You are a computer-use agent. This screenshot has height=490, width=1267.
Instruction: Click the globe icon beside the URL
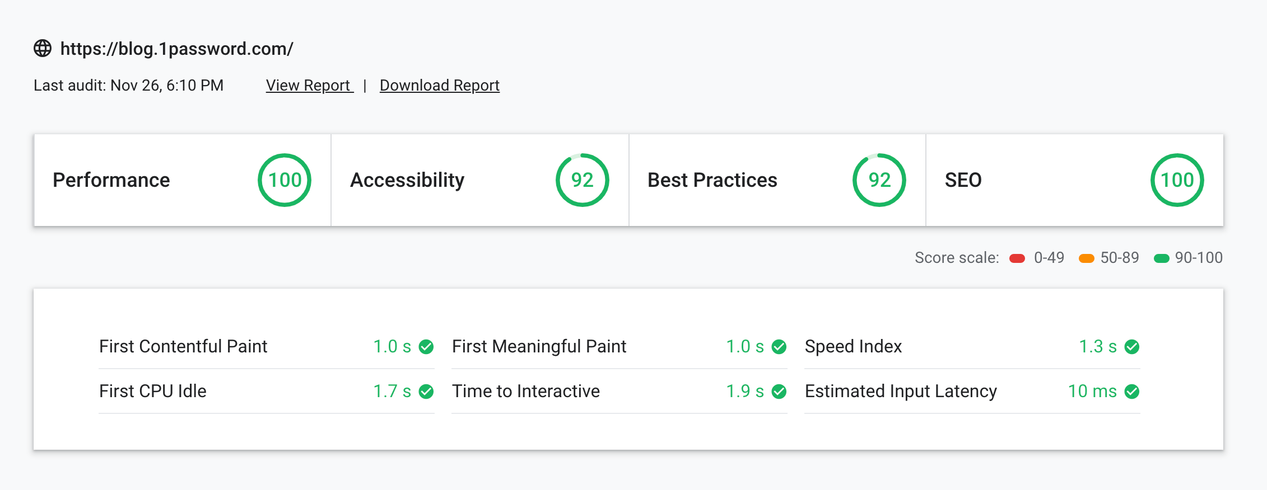(x=43, y=49)
